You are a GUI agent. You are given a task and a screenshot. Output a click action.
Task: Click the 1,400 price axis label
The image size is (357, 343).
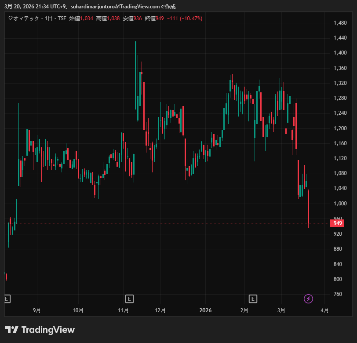[340, 53]
